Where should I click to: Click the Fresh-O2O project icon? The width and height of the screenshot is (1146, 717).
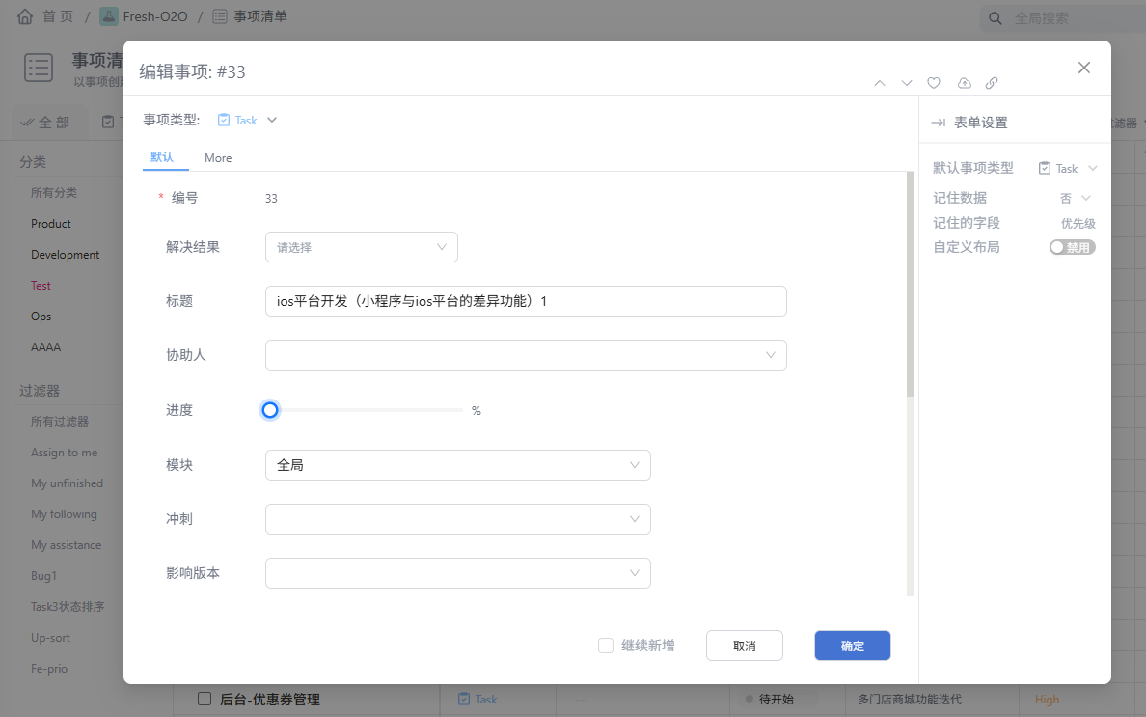click(x=109, y=16)
